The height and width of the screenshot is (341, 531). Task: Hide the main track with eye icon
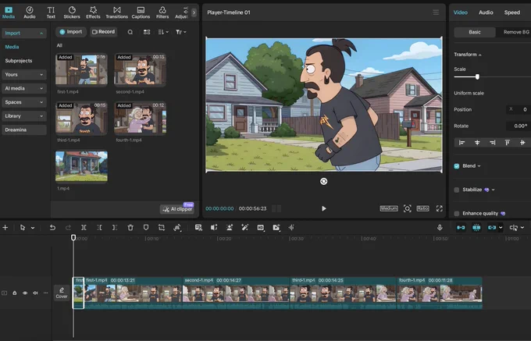25,293
